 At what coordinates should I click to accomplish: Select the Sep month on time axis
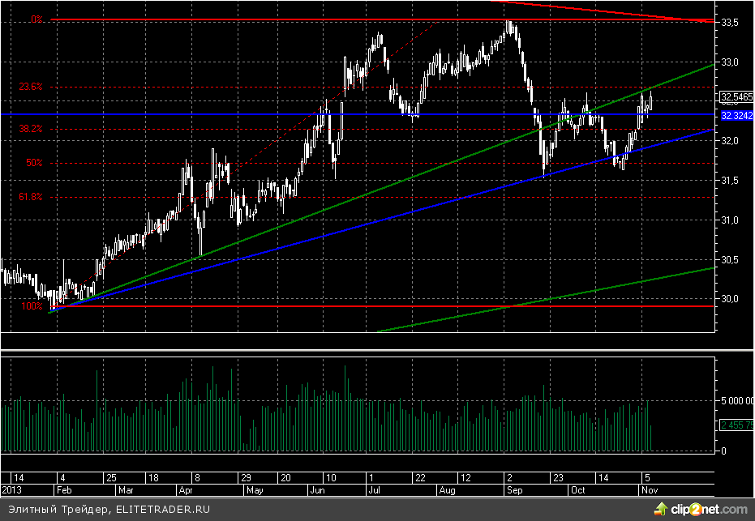tap(514, 490)
